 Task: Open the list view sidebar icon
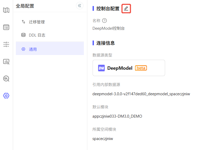coord(6,27)
